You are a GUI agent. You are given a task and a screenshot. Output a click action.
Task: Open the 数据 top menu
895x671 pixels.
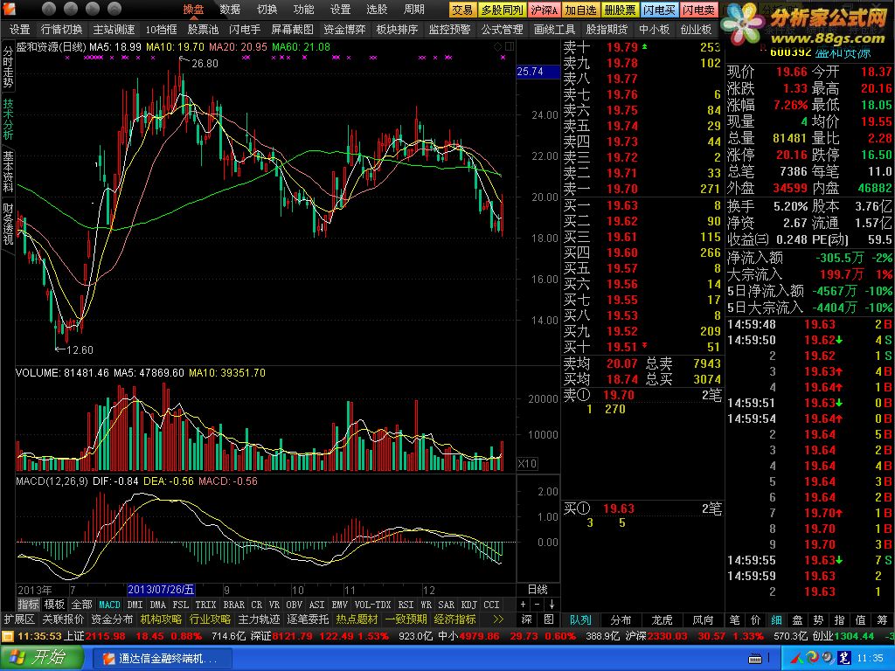(230, 9)
